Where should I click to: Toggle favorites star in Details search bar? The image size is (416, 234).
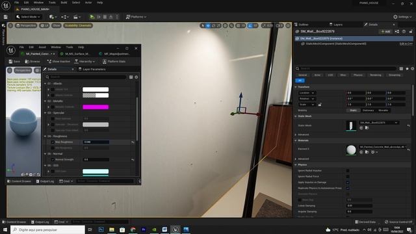click(x=407, y=68)
